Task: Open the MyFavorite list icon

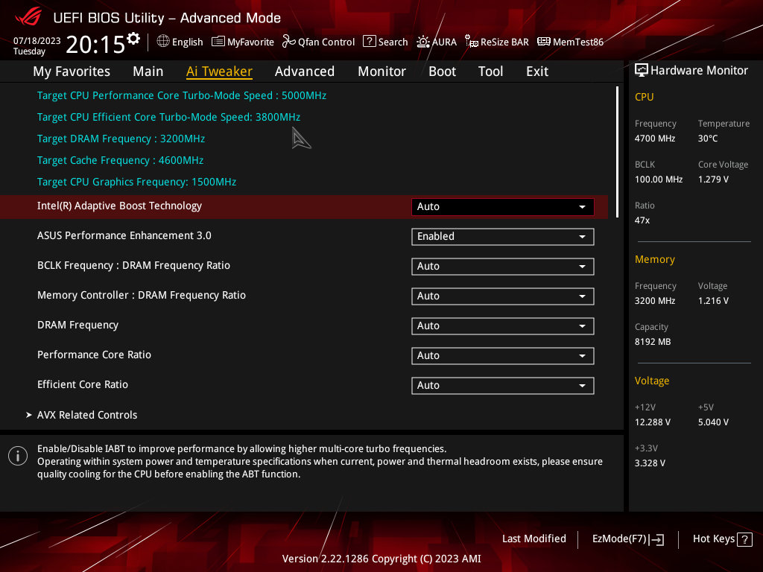Action: (218, 42)
